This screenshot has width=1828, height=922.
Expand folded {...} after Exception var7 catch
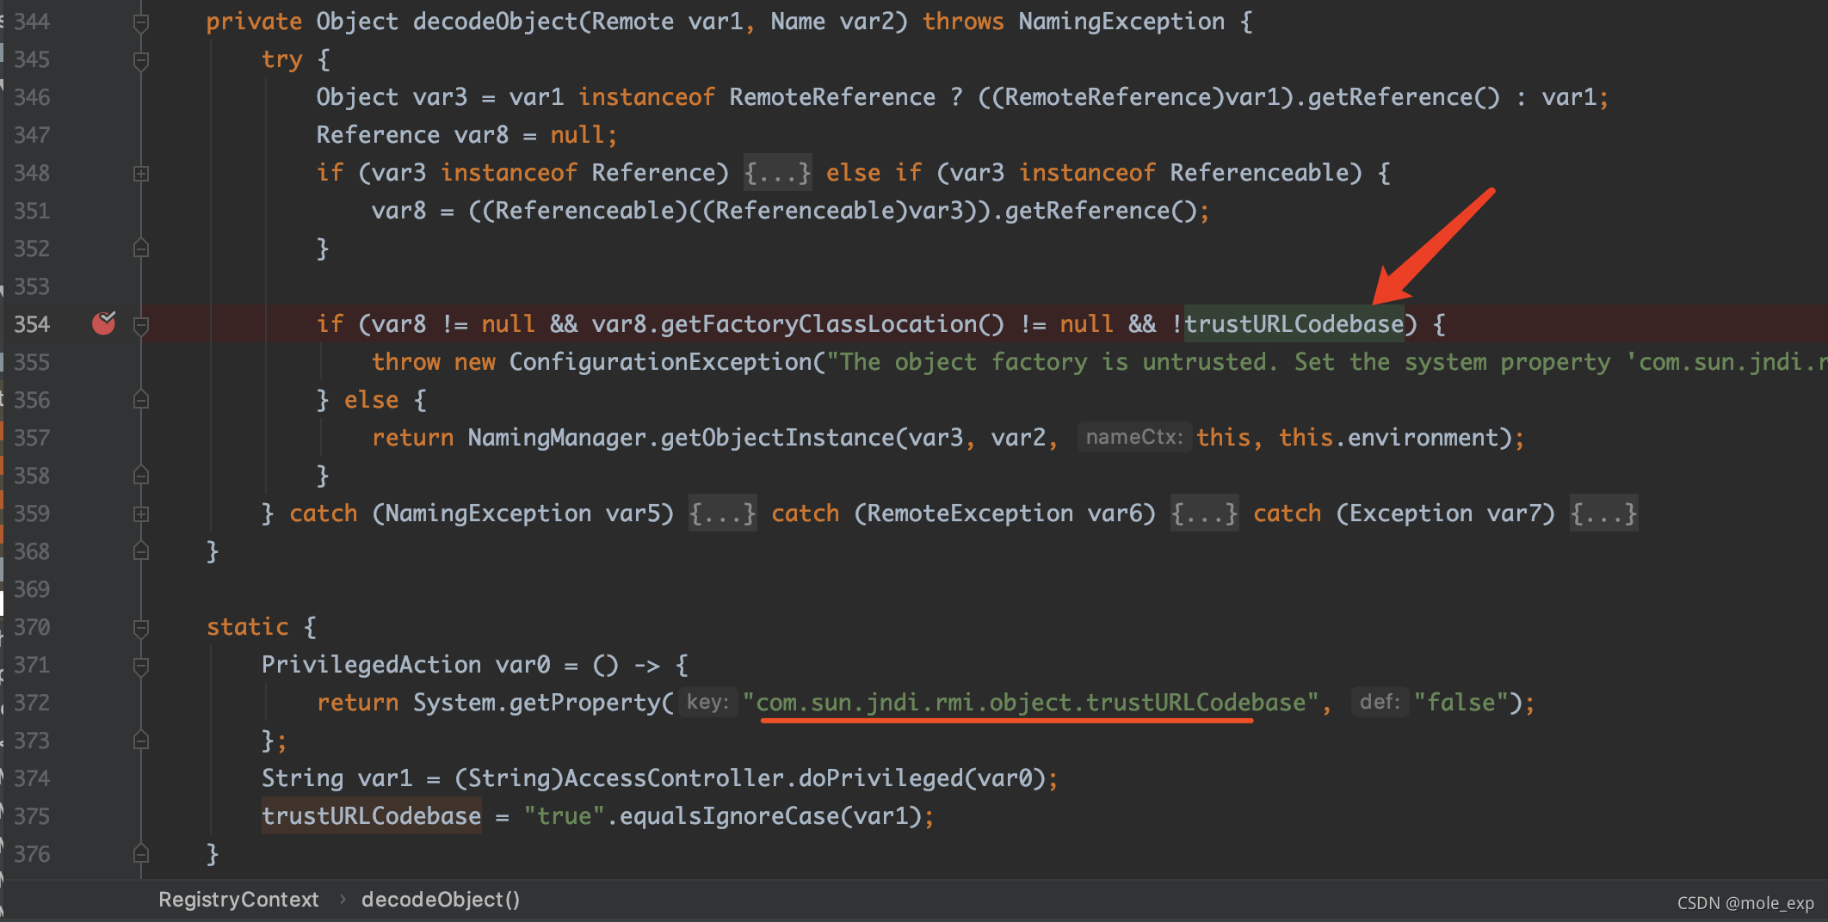coord(1603,513)
